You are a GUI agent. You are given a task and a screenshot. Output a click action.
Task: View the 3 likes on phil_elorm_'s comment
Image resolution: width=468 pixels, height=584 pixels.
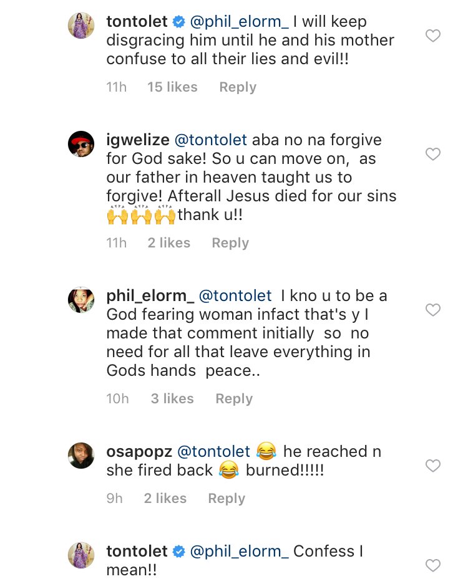click(x=172, y=399)
